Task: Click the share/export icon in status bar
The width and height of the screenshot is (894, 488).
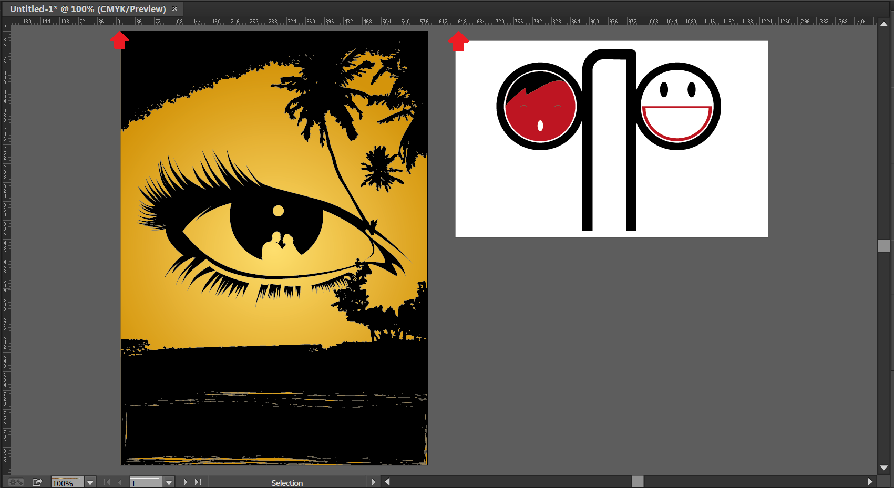Action: coord(37,482)
